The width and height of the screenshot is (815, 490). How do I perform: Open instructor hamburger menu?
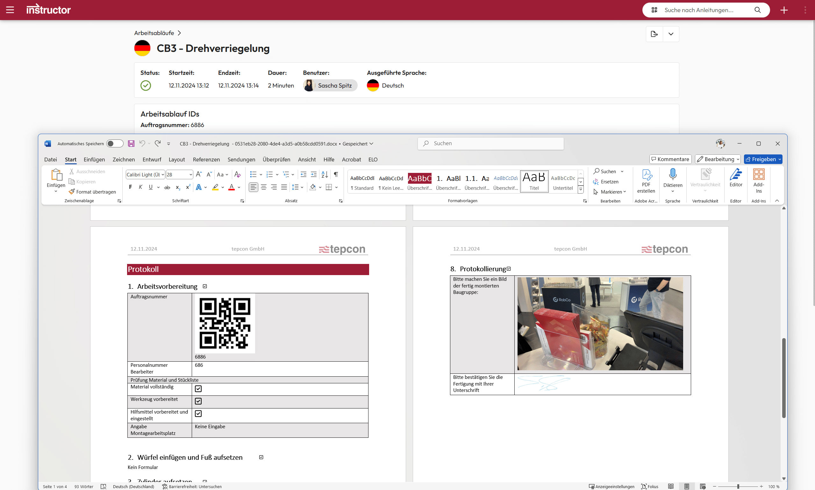[10, 10]
